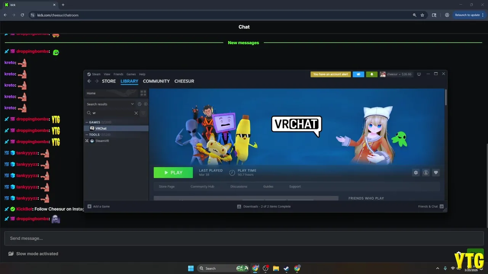488x274 pixels.
Task: Go back in the Chrome browser
Action: pos(5,15)
